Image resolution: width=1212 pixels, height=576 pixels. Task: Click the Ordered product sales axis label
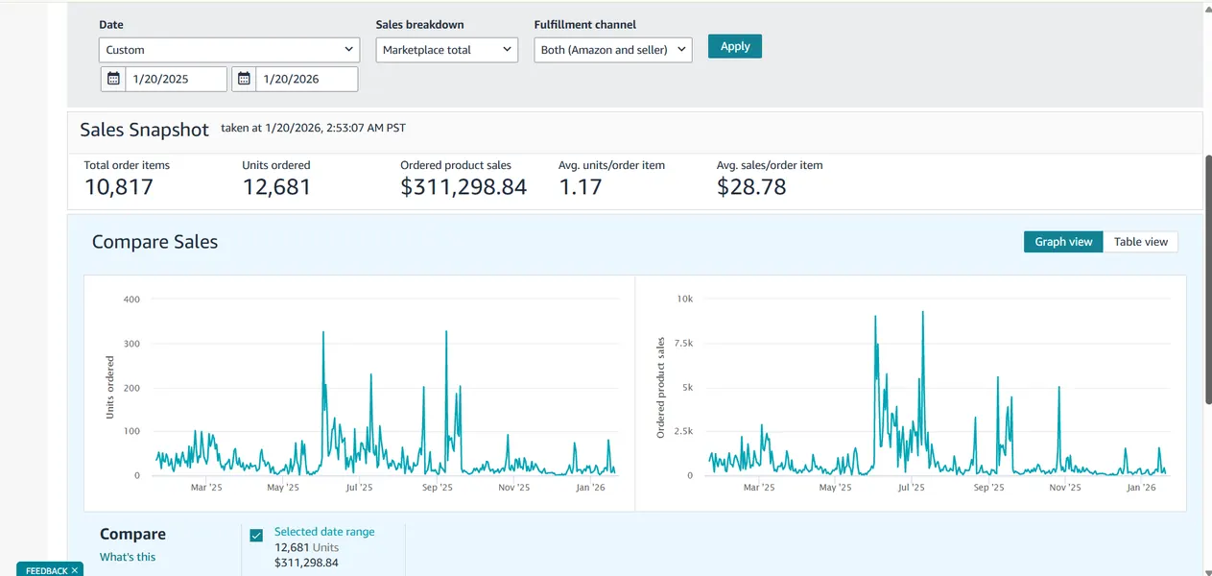click(660, 388)
